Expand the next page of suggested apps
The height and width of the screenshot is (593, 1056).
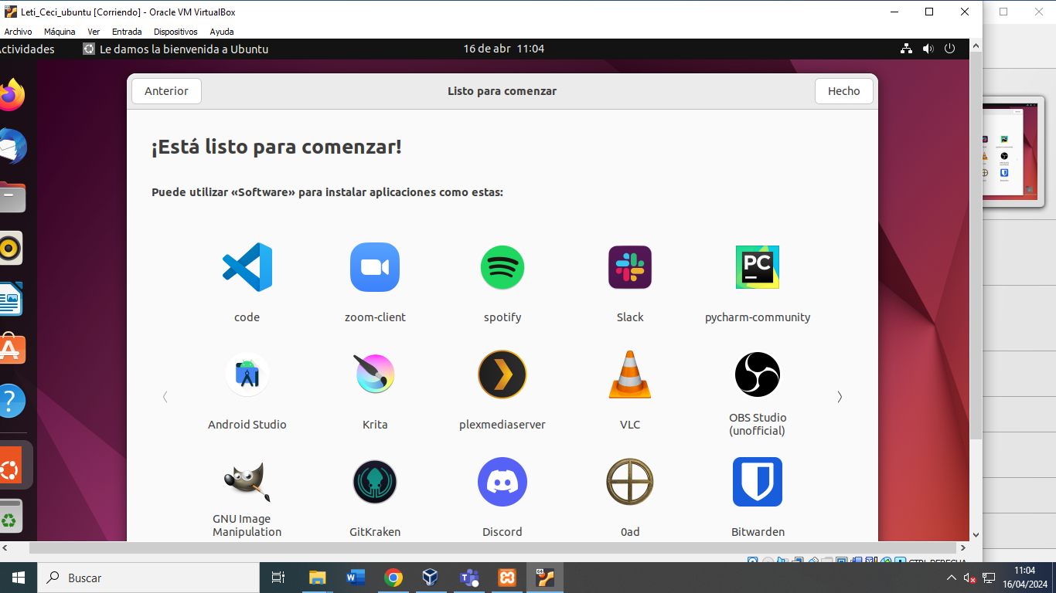[x=840, y=396]
